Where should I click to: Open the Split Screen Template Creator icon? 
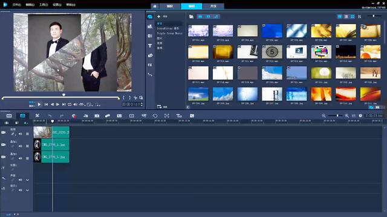[192, 116]
